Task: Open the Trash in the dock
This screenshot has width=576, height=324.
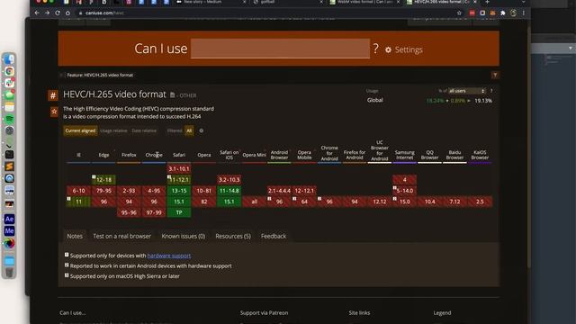Action: pyautogui.click(x=10, y=273)
